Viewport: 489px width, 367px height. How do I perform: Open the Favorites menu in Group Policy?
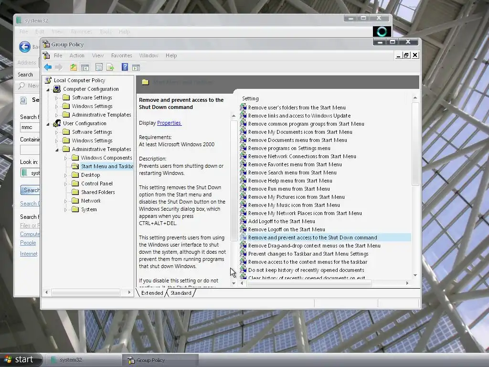[x=122, y=55]
